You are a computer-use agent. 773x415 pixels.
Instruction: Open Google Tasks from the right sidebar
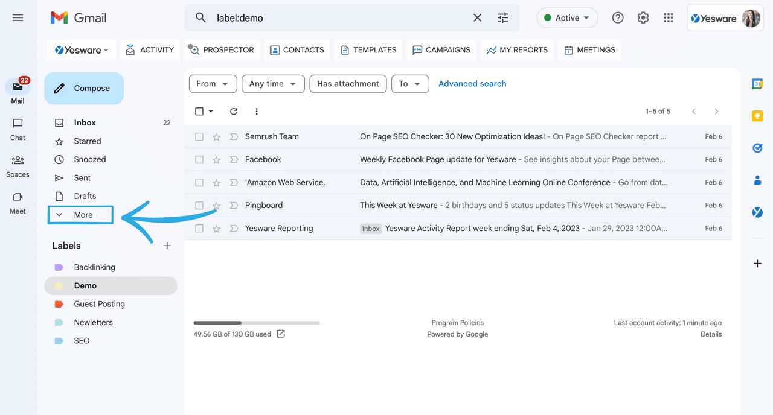(757, 148)
